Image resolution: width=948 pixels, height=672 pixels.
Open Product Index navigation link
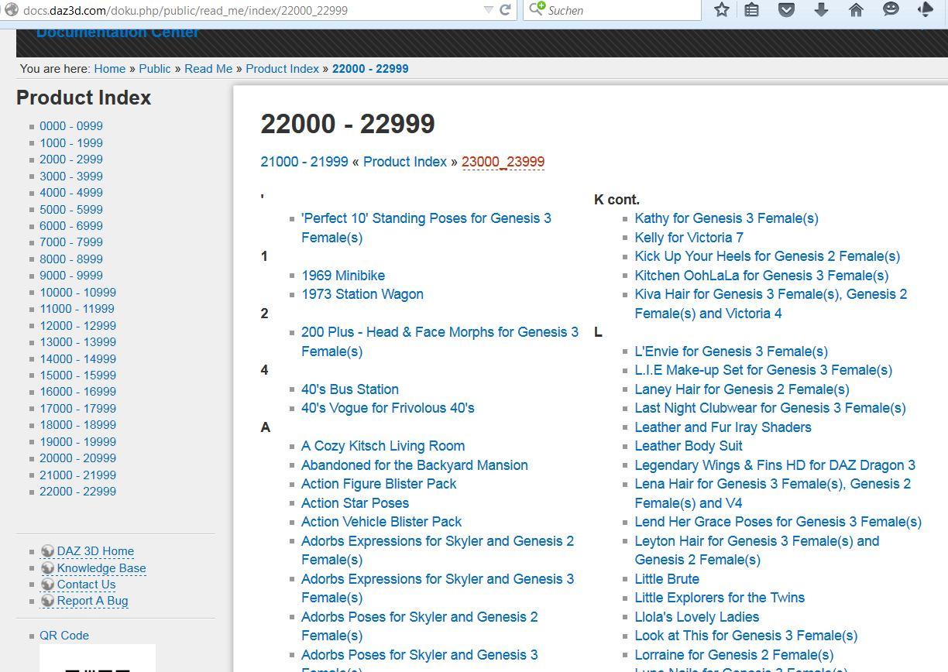click(405, 162)
